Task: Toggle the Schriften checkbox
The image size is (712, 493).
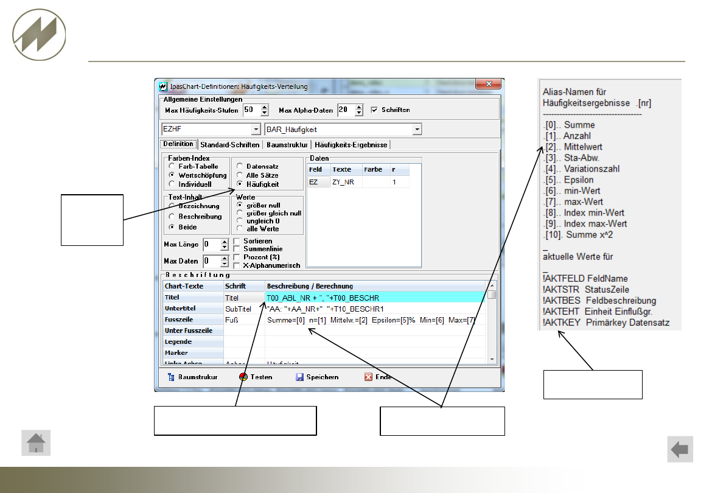Action: click(x=374, y=110)
